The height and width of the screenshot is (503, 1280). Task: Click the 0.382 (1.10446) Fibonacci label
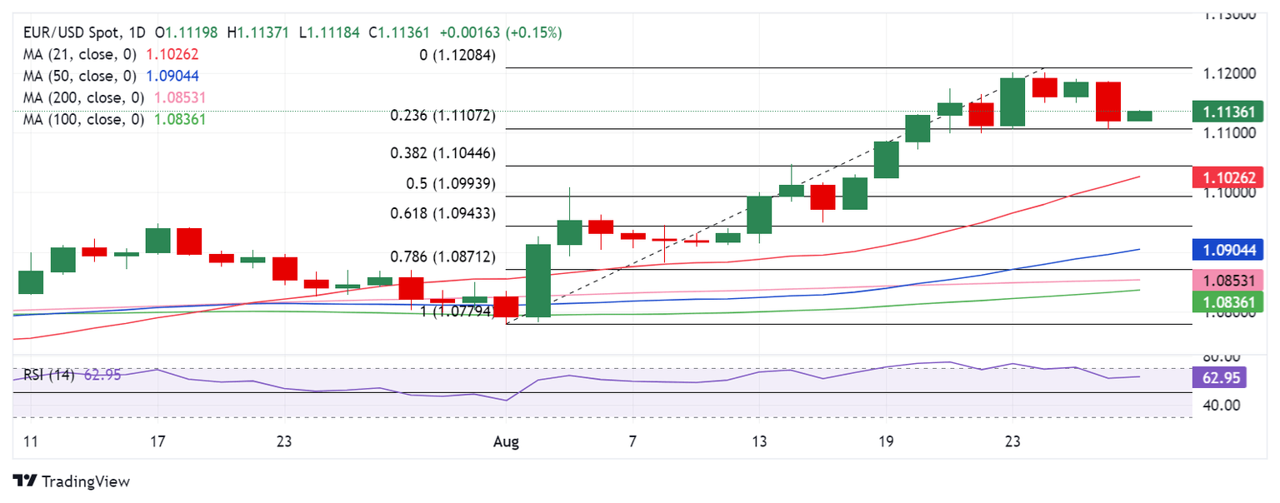coord(443,153)
